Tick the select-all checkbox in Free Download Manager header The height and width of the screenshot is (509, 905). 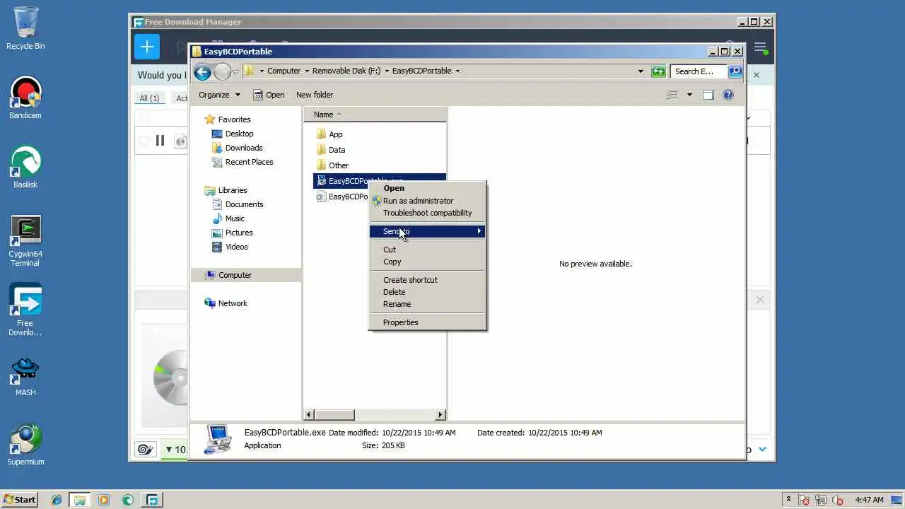pyautogui.click(x=144, y=118)
